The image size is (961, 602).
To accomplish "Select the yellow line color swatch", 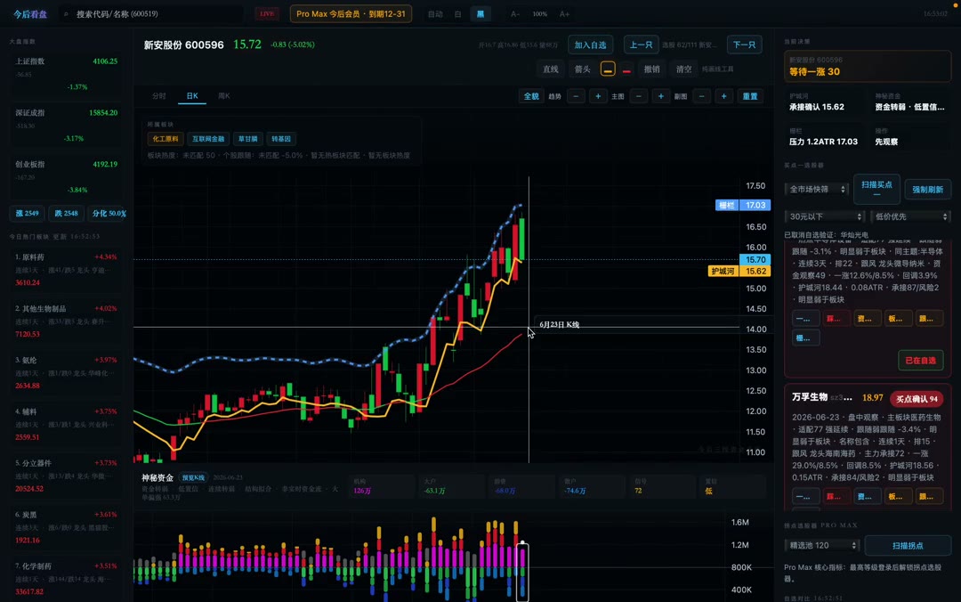I will [x=608, y=69].
